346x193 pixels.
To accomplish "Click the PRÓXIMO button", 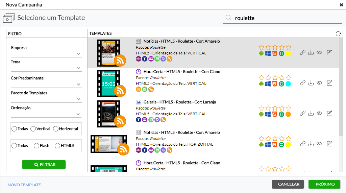I will (324, 184).
